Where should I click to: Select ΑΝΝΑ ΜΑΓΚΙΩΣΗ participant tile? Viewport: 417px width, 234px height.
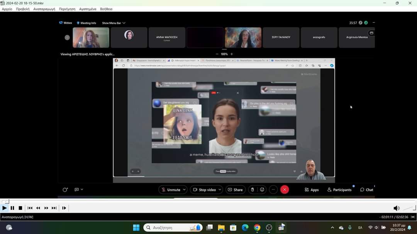click(167, 37)
